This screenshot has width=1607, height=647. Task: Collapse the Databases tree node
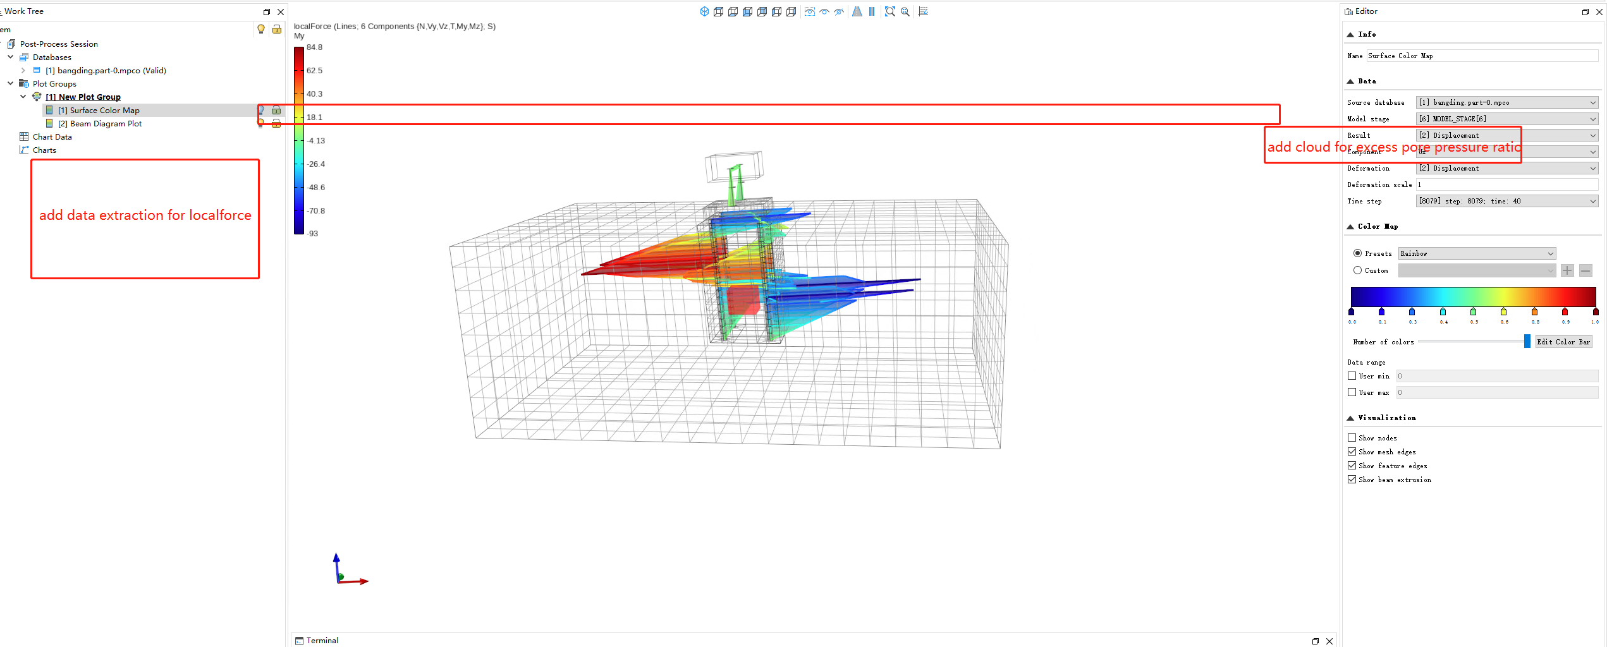pyautogui.click(x=11, y=57)
